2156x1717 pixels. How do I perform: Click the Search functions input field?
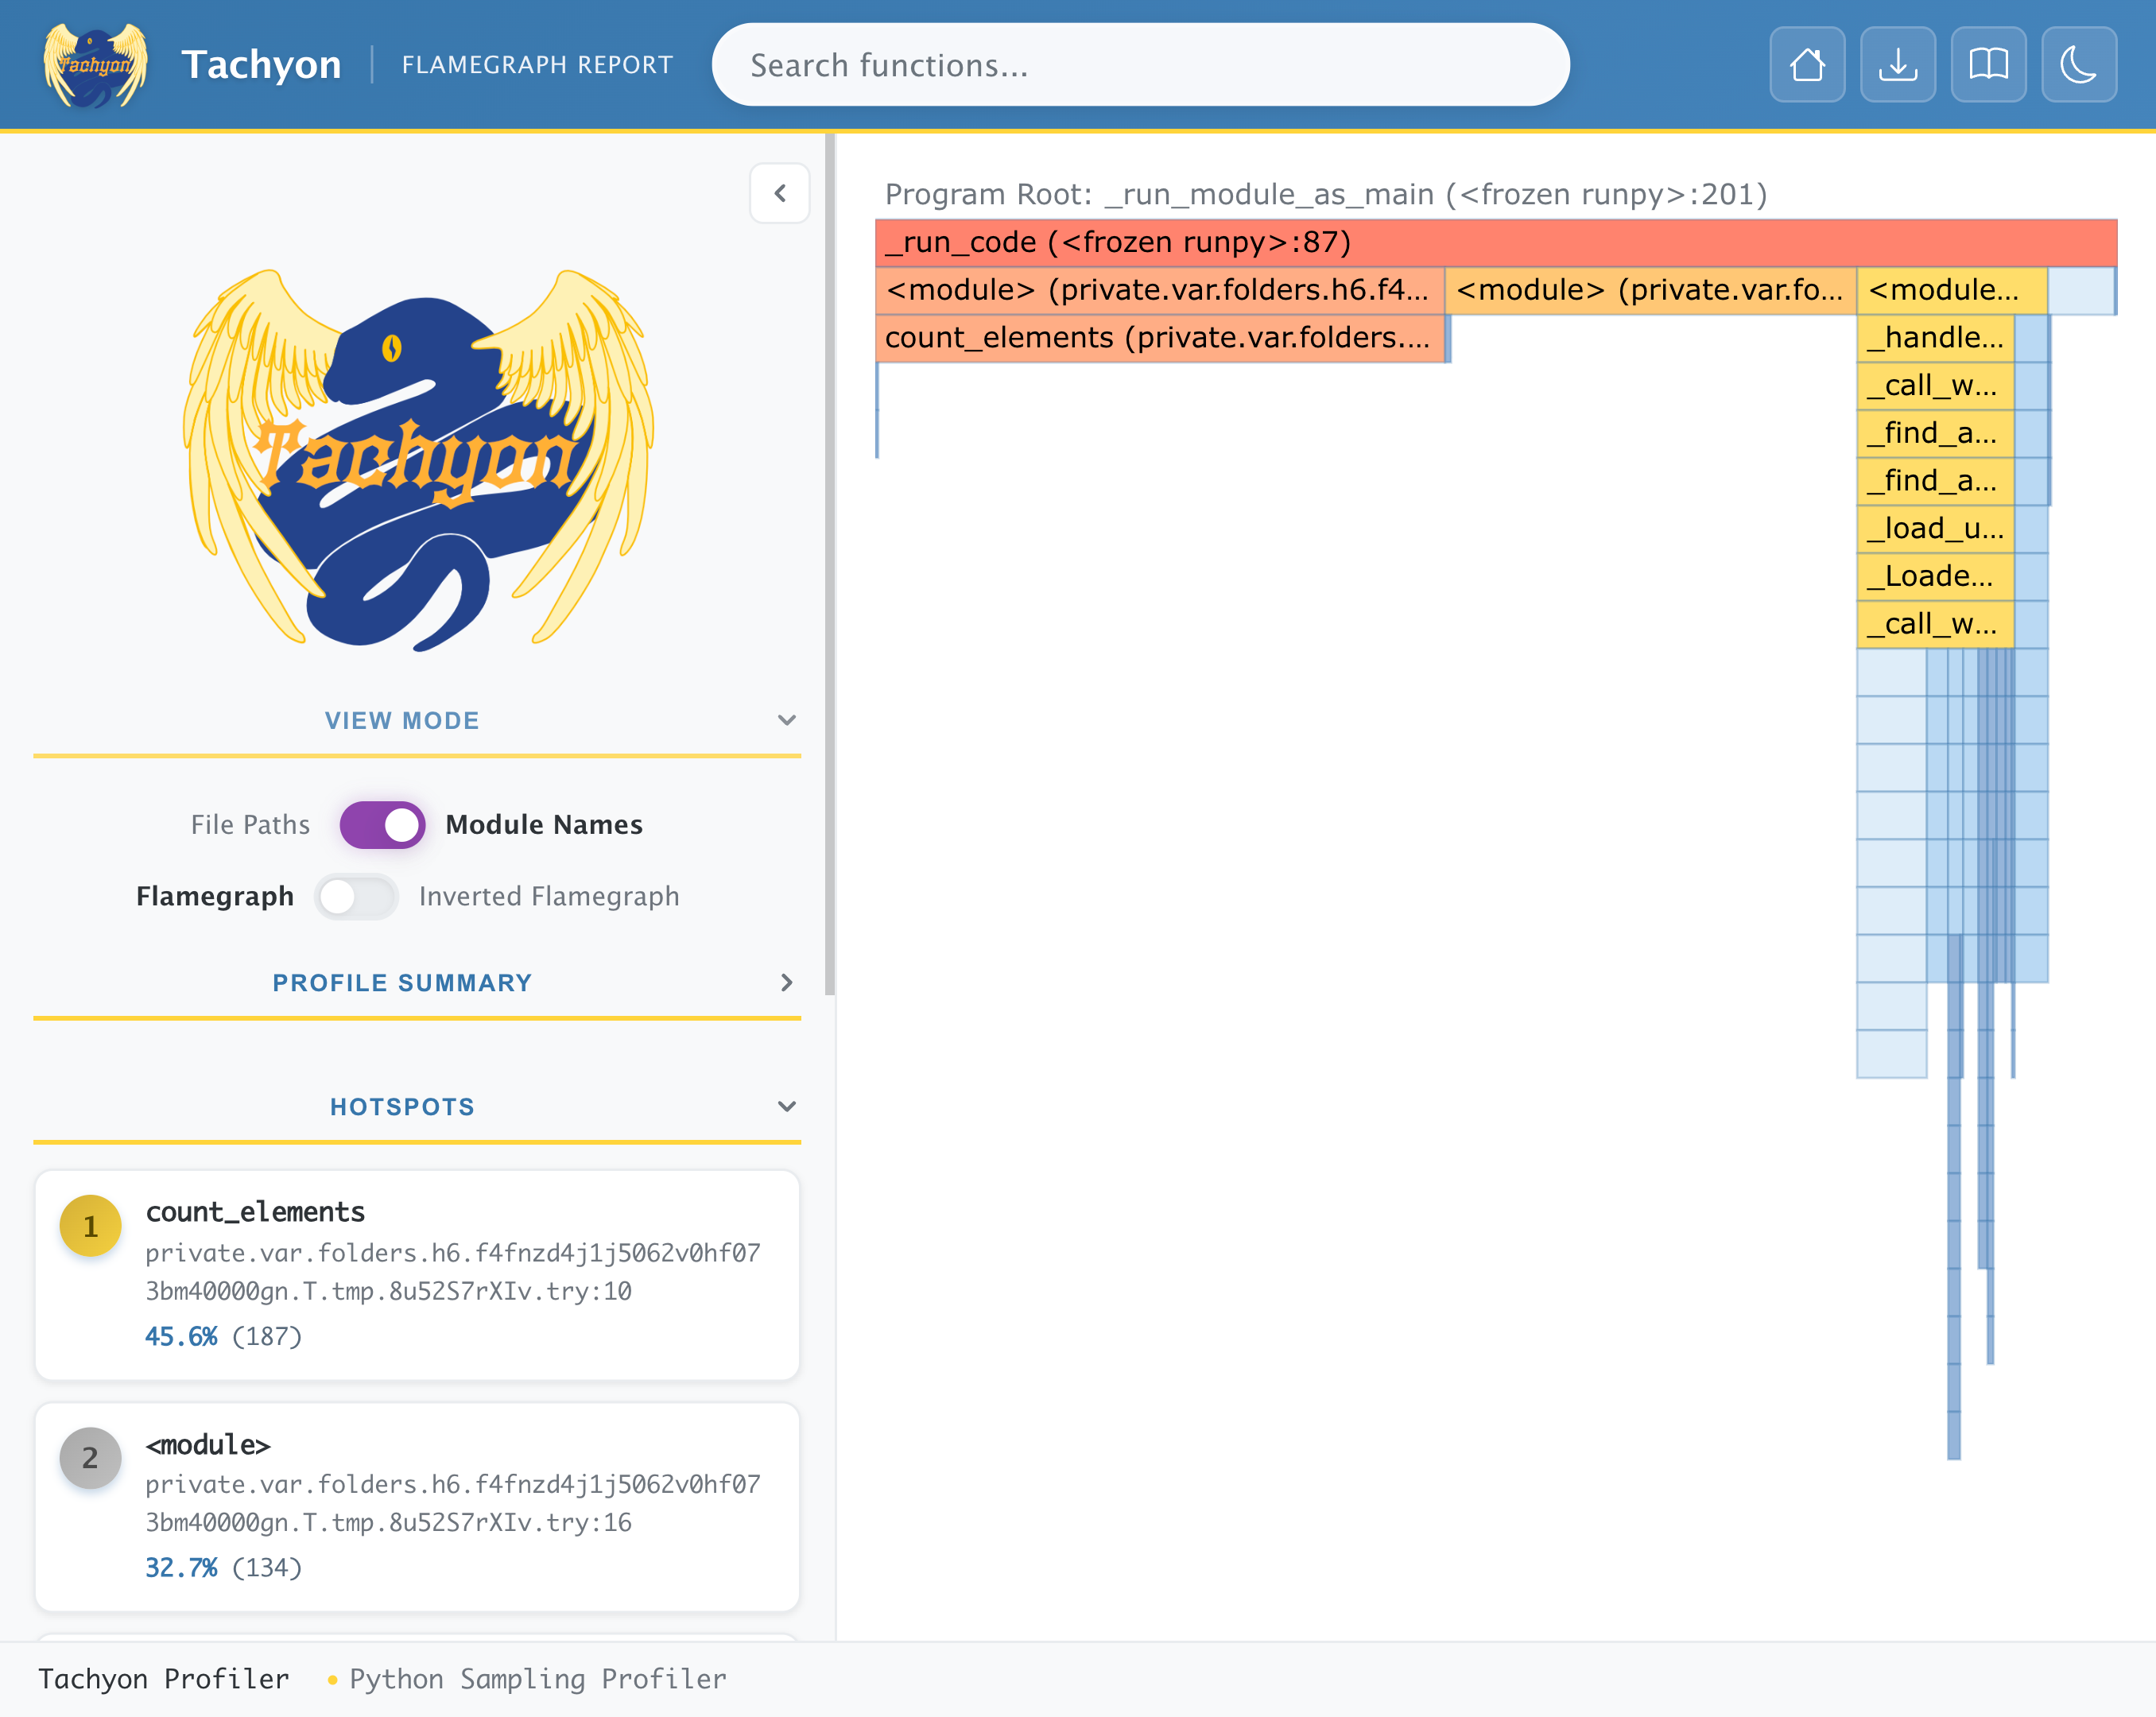[x=1140, y=65]
